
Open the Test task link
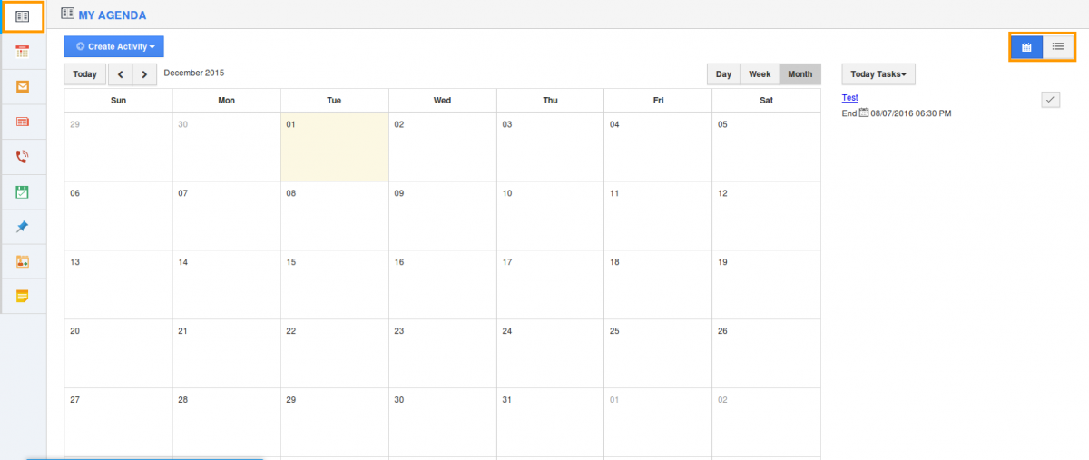pyautogui.click(x=850, y=98)
